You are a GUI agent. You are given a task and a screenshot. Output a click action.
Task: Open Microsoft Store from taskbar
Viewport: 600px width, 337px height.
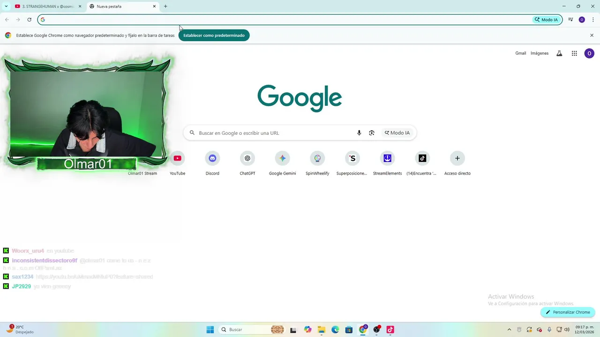(x=349, y=330)
